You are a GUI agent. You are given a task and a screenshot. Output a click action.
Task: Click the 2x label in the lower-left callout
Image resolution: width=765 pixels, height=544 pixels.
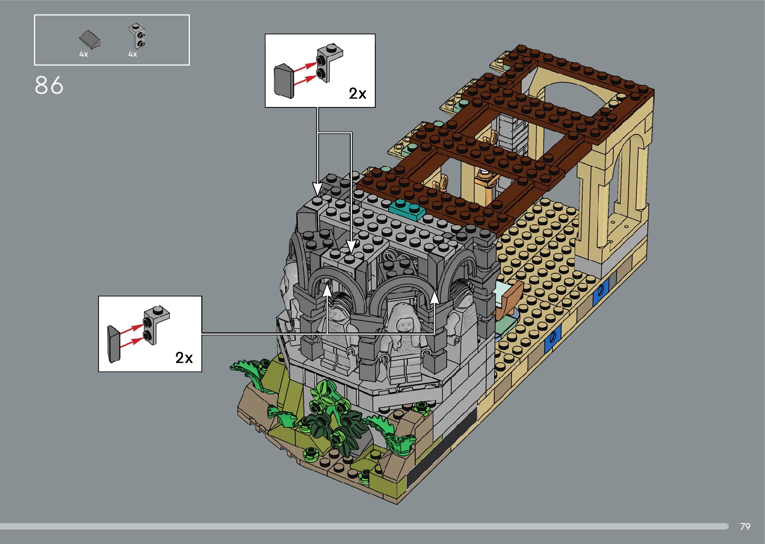click(x=184, y=358)
